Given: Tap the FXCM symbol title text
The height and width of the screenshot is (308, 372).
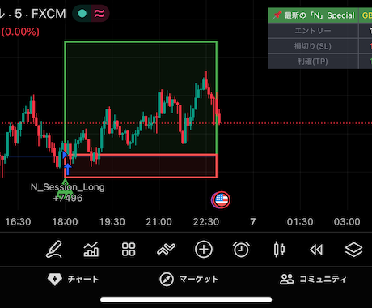Looking at the screenshot, I should tap(49, 14).
